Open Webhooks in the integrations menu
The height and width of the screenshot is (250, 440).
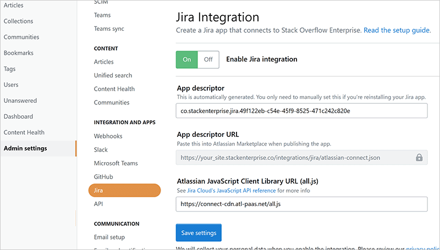108,136
